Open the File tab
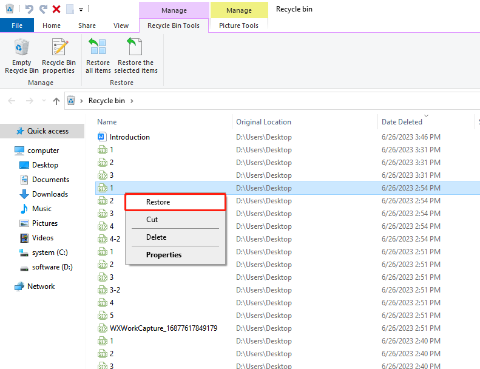480x369 pixels. click(x=17, y=25)
